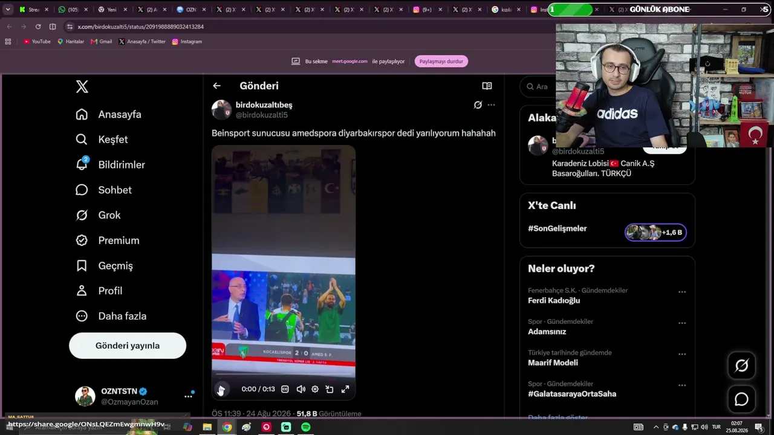Open video settings gear
The image size is (774, 435).
315,390
